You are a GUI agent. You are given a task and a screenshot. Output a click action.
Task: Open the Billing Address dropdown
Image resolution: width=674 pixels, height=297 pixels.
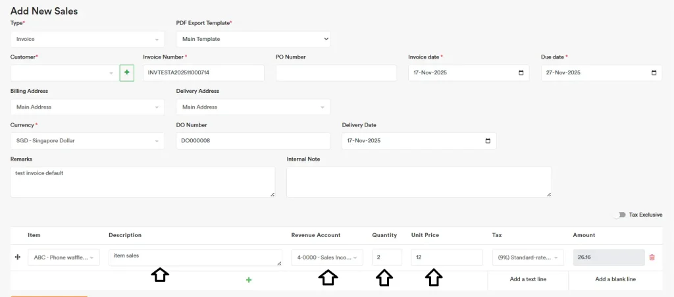pos(88,107)
